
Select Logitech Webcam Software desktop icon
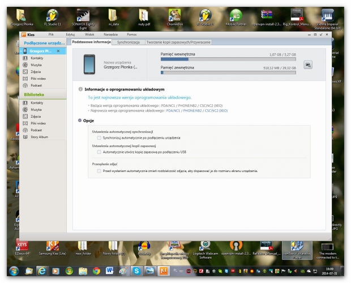tap(206, 250)
